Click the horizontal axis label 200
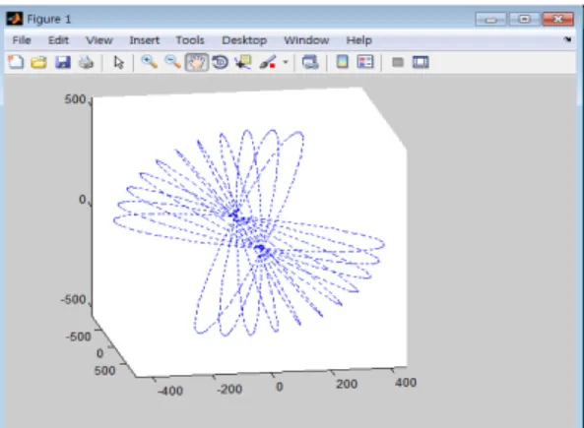Image resolution: width=584 pixels, height=428 pixels. pos(347,384)
